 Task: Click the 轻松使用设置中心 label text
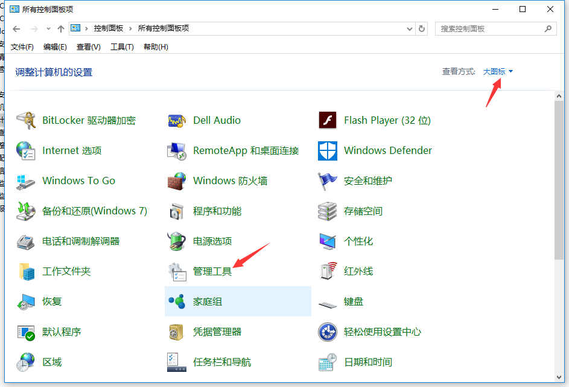point(383,332)
